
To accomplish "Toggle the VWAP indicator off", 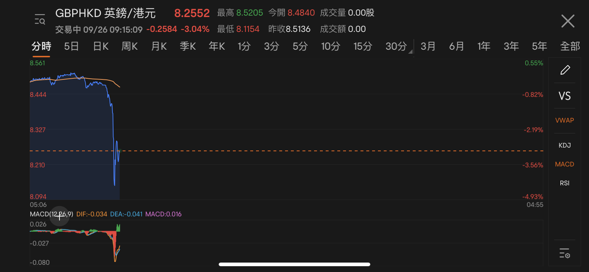I will [565, 120].
